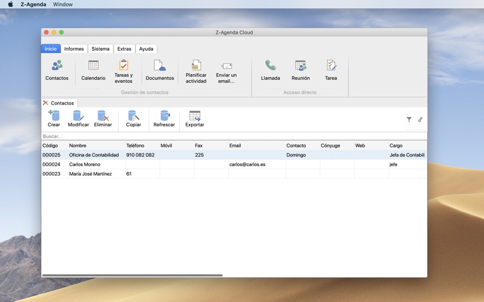The width and height of the screenshot is (484, 302).
Task: Start a Llamada shortcut
Action: point(270,70)
